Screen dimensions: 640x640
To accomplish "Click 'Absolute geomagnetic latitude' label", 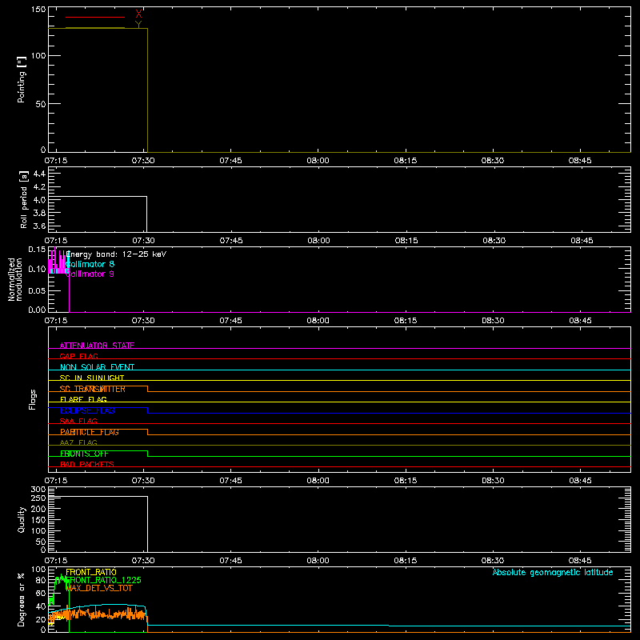I will 553,572.
